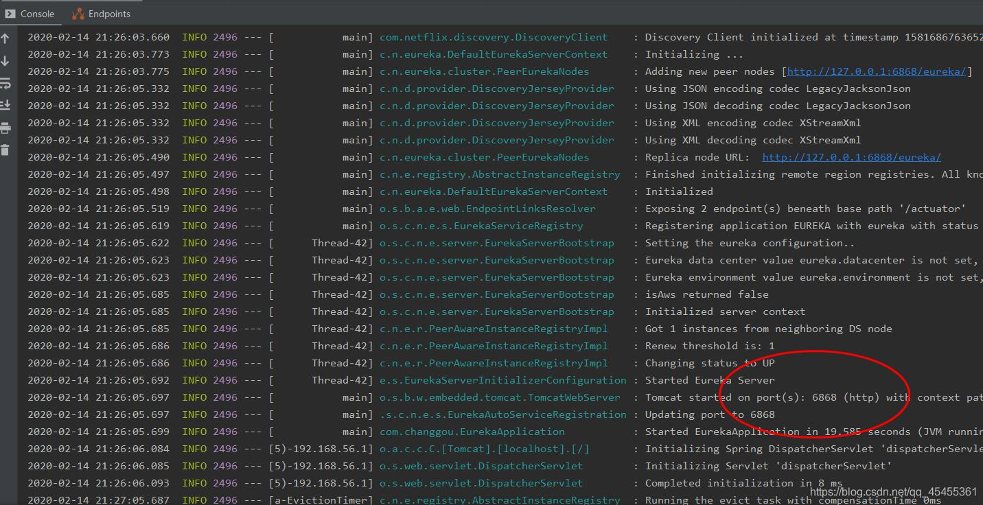983x505 pixels.
Task: Click the 'Changing status to UP' message
Action: 710,363
